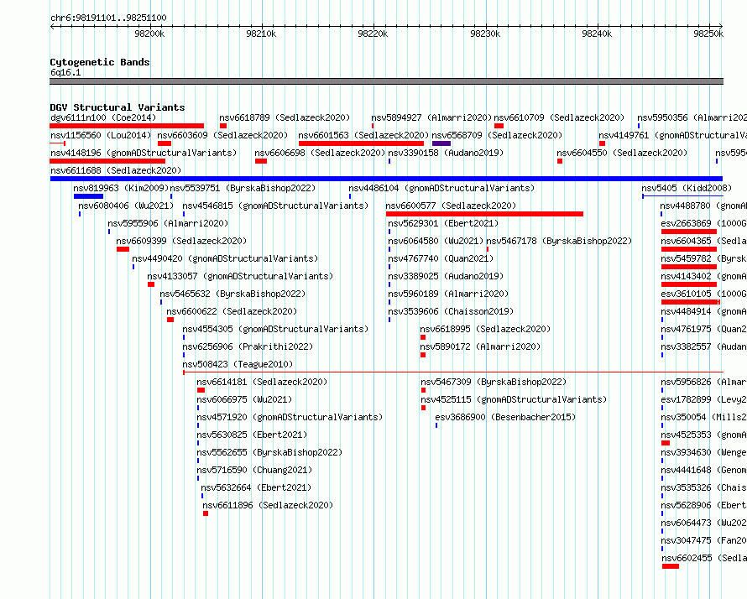747x599 pixels.
Task: Click the 6q16.1 cytogenetic band bar
Action: point(386,81)
